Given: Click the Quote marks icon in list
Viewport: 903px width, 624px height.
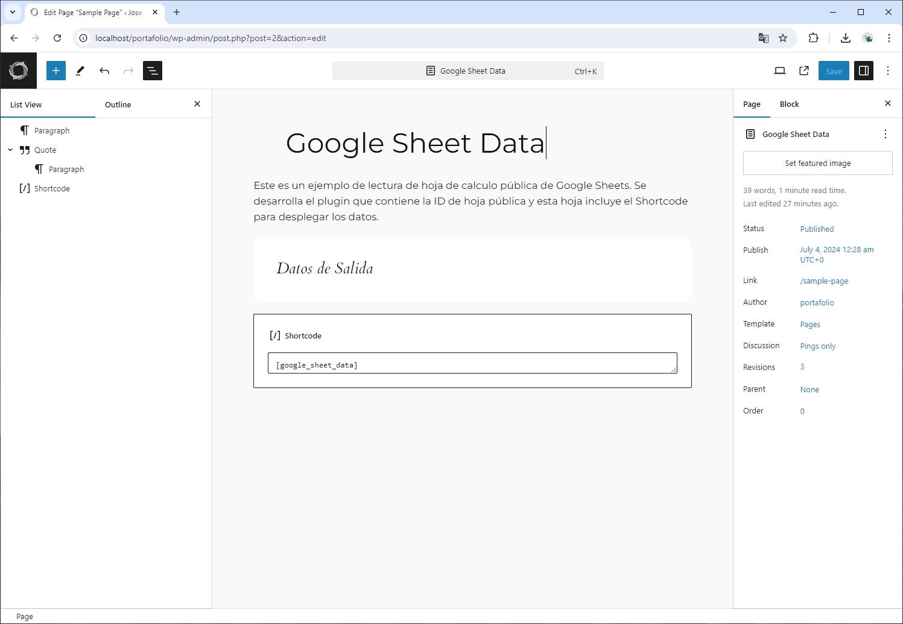Looking at the screenshot, I should tap(25, 150).
